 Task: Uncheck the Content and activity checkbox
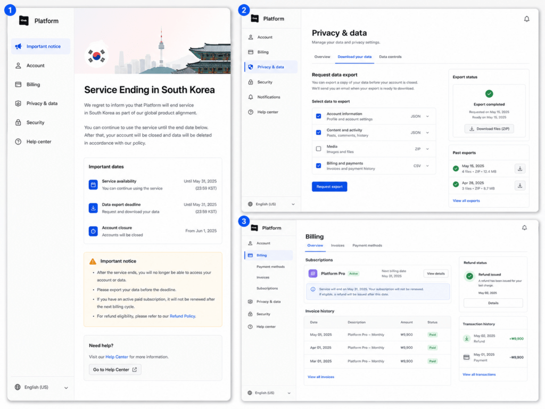point(318,133)
